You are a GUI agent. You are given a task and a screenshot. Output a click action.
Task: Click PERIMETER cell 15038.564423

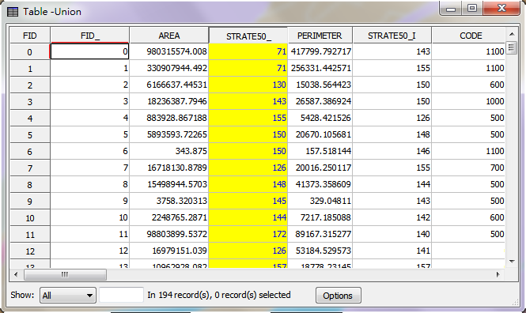click(320, 85)
